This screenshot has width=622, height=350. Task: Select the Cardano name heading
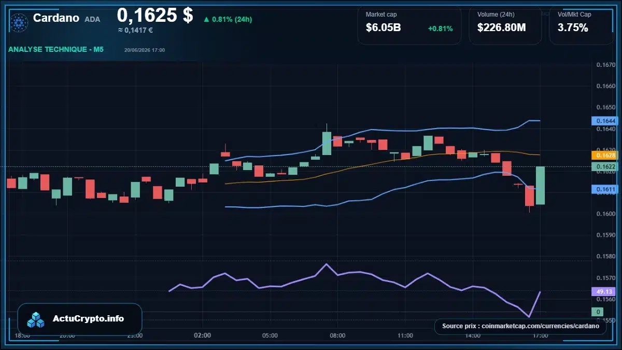pyautogui.click(x=56, y=18)
